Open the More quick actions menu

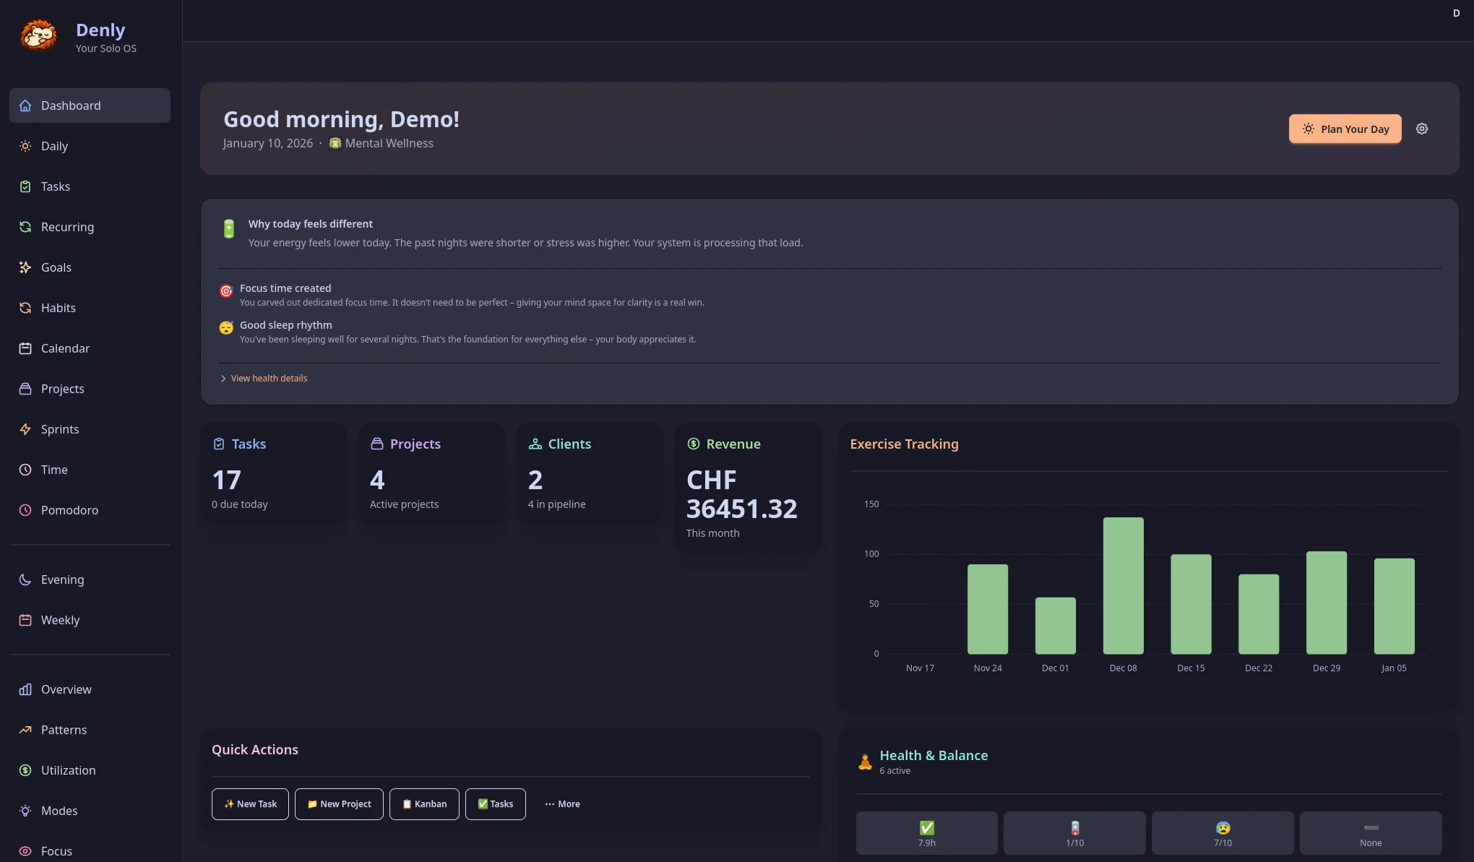[562, 804]
